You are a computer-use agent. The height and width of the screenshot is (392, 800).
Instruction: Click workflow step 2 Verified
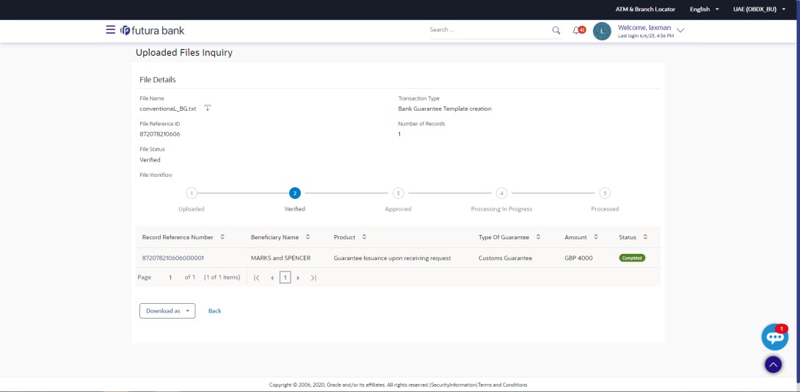(x=295, y=194)
